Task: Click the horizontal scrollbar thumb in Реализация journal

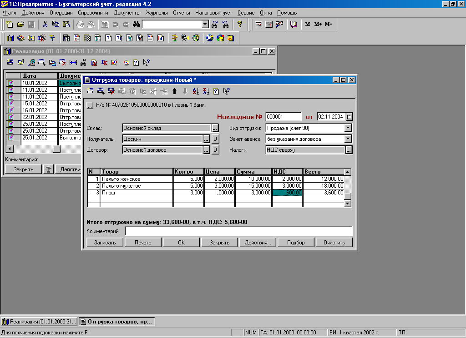Action: [x=57, y=149]
